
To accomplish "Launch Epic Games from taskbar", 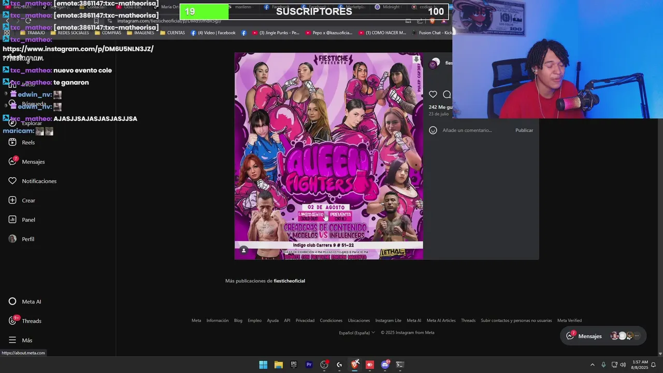I will point(294,365).
